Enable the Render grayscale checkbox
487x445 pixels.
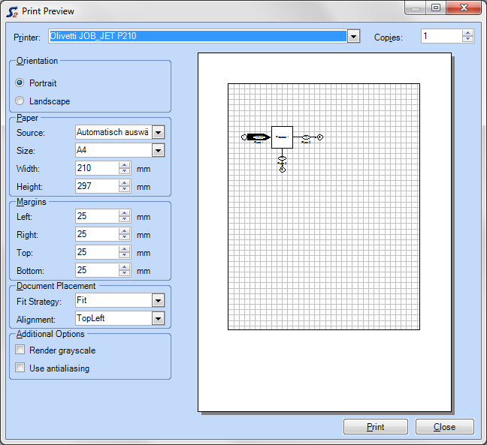coord(20,350)
